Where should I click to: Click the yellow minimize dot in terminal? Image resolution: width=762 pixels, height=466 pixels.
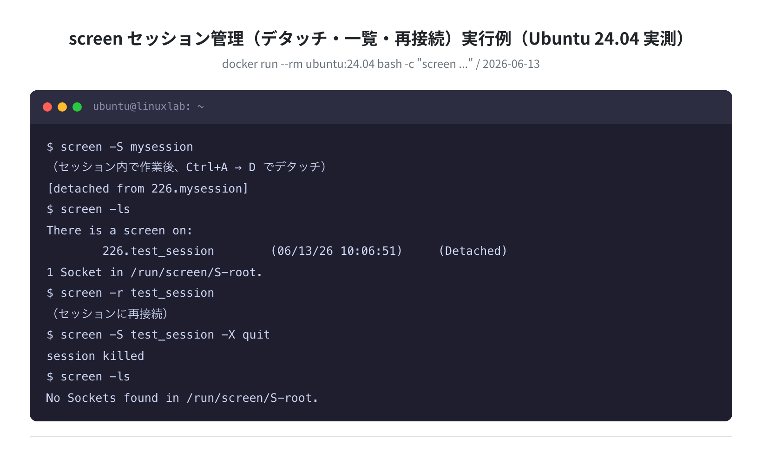[62, 107]
